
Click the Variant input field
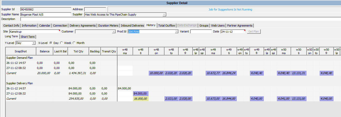pos(201,31)
